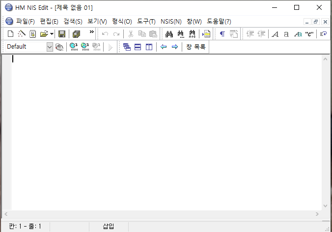Open file with folder icon
The height and width of the screenshot is (232, 332).
(44, 34)
